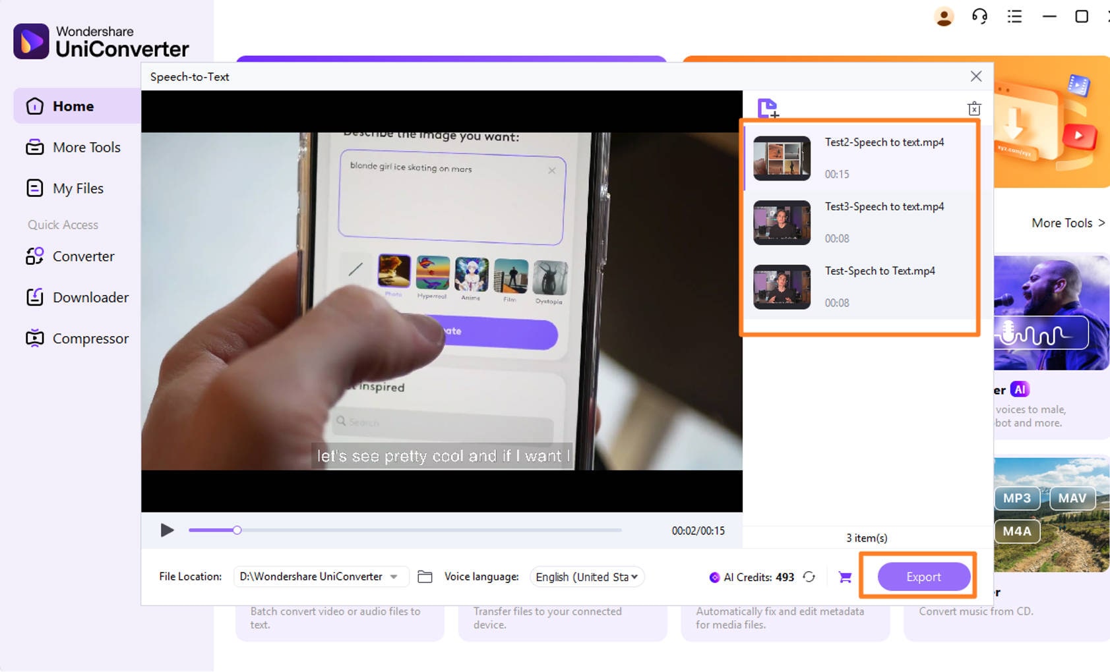Click the AI Credits purple coin icon
Image resolution: width=1110 pixels, height=672 pixels.
(714, 578)
